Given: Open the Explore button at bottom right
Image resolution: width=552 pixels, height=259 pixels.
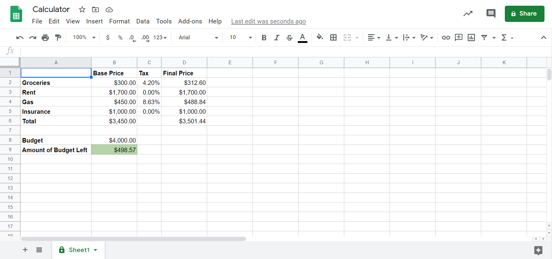Looking at the screenshot, I should point(538,250).
